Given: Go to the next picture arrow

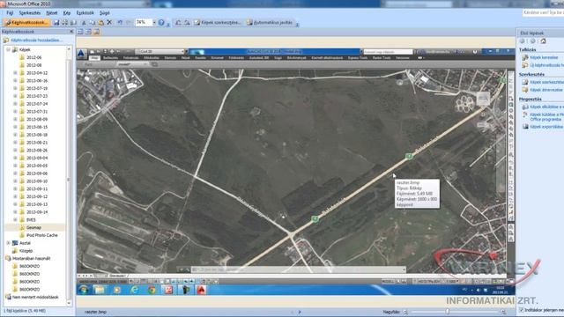Looking at the screenshot, I should click(300, 312).
